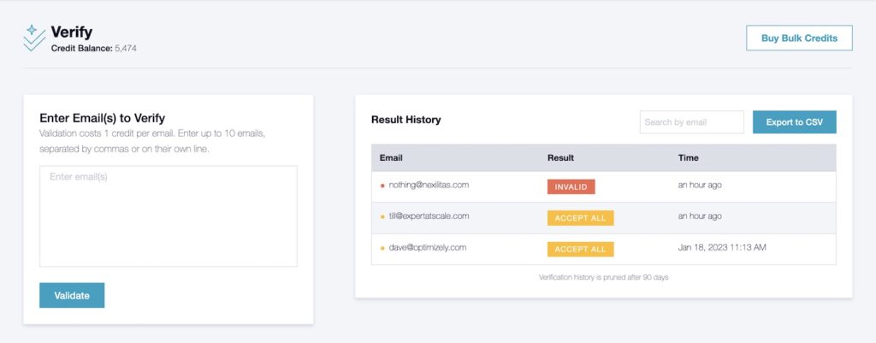Focus the Enter email(s) text area
This screenshot has width=876, height=343.
pyautogui.click(x=169, y=216)
